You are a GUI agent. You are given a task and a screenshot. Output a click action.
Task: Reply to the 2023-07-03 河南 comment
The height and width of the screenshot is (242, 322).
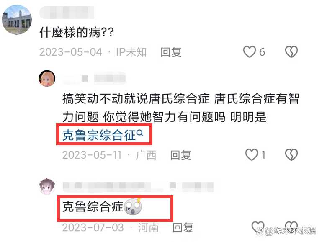(x=183, y=228)
